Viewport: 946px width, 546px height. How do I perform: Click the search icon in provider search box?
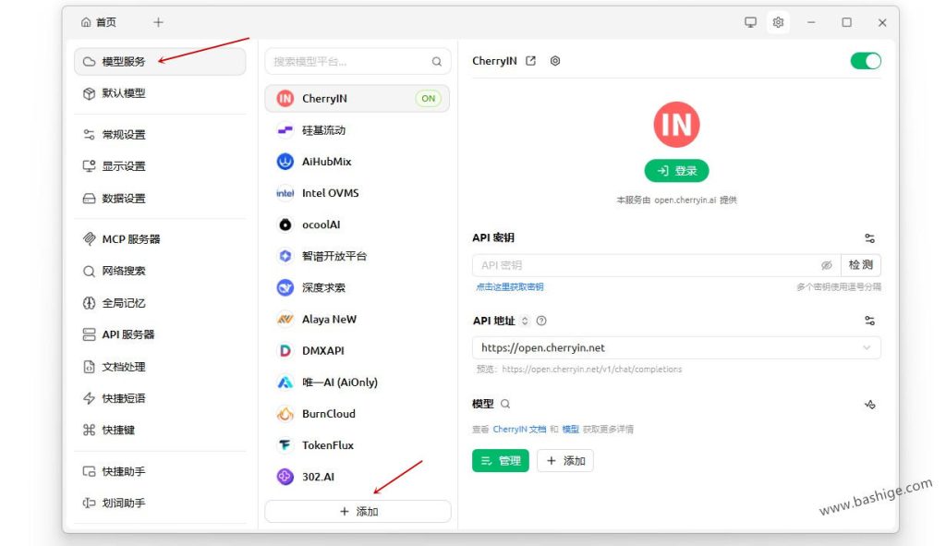(x=437, y=62)
